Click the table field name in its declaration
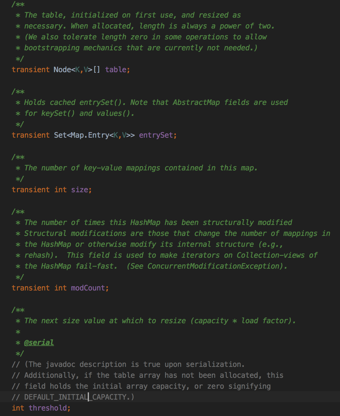This screenshot has height=416, width=340. pyautogui.click(x=116, y=70)
